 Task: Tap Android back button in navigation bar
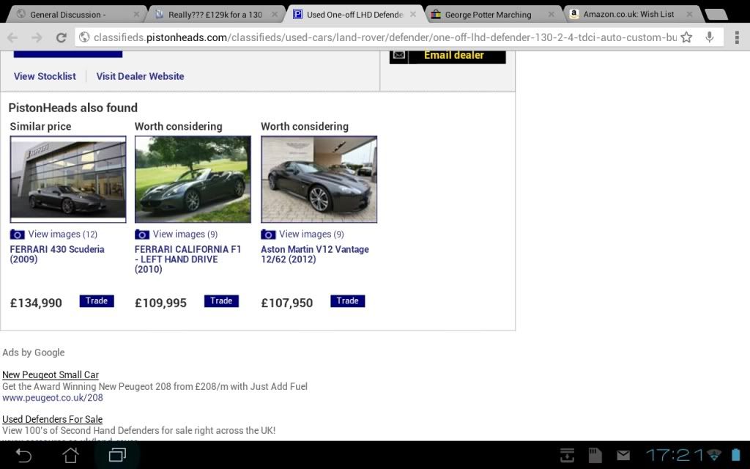point(23,455)
